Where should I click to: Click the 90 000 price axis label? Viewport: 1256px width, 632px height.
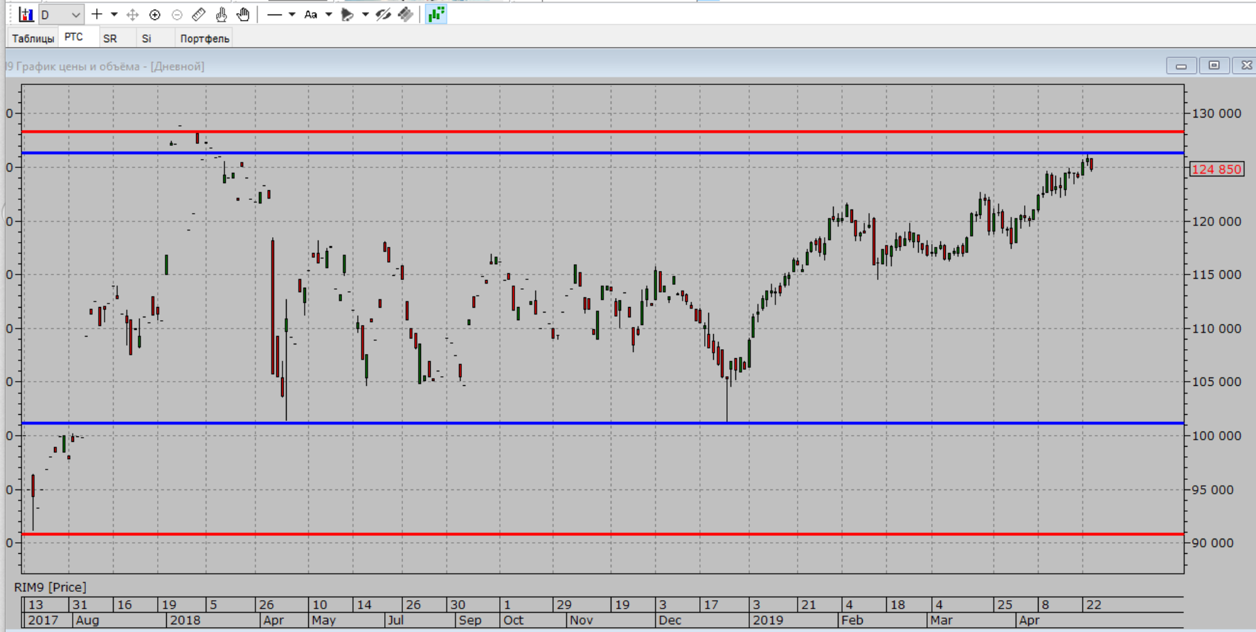click(x=1213, y=543)
